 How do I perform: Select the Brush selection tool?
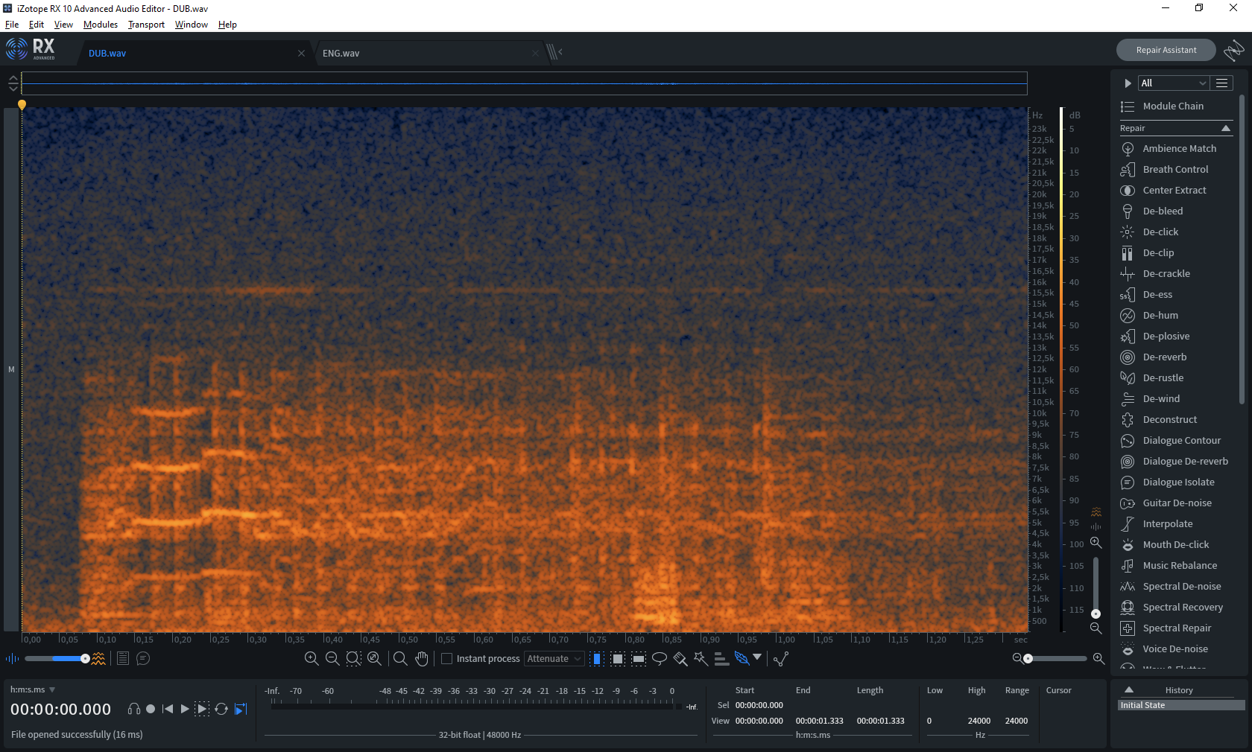point(680,658)
